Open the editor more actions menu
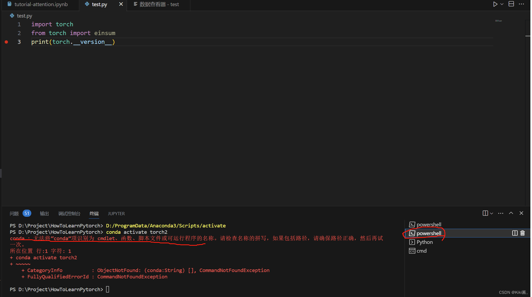This screenshot has height=297, width=532. click(521, 4)
